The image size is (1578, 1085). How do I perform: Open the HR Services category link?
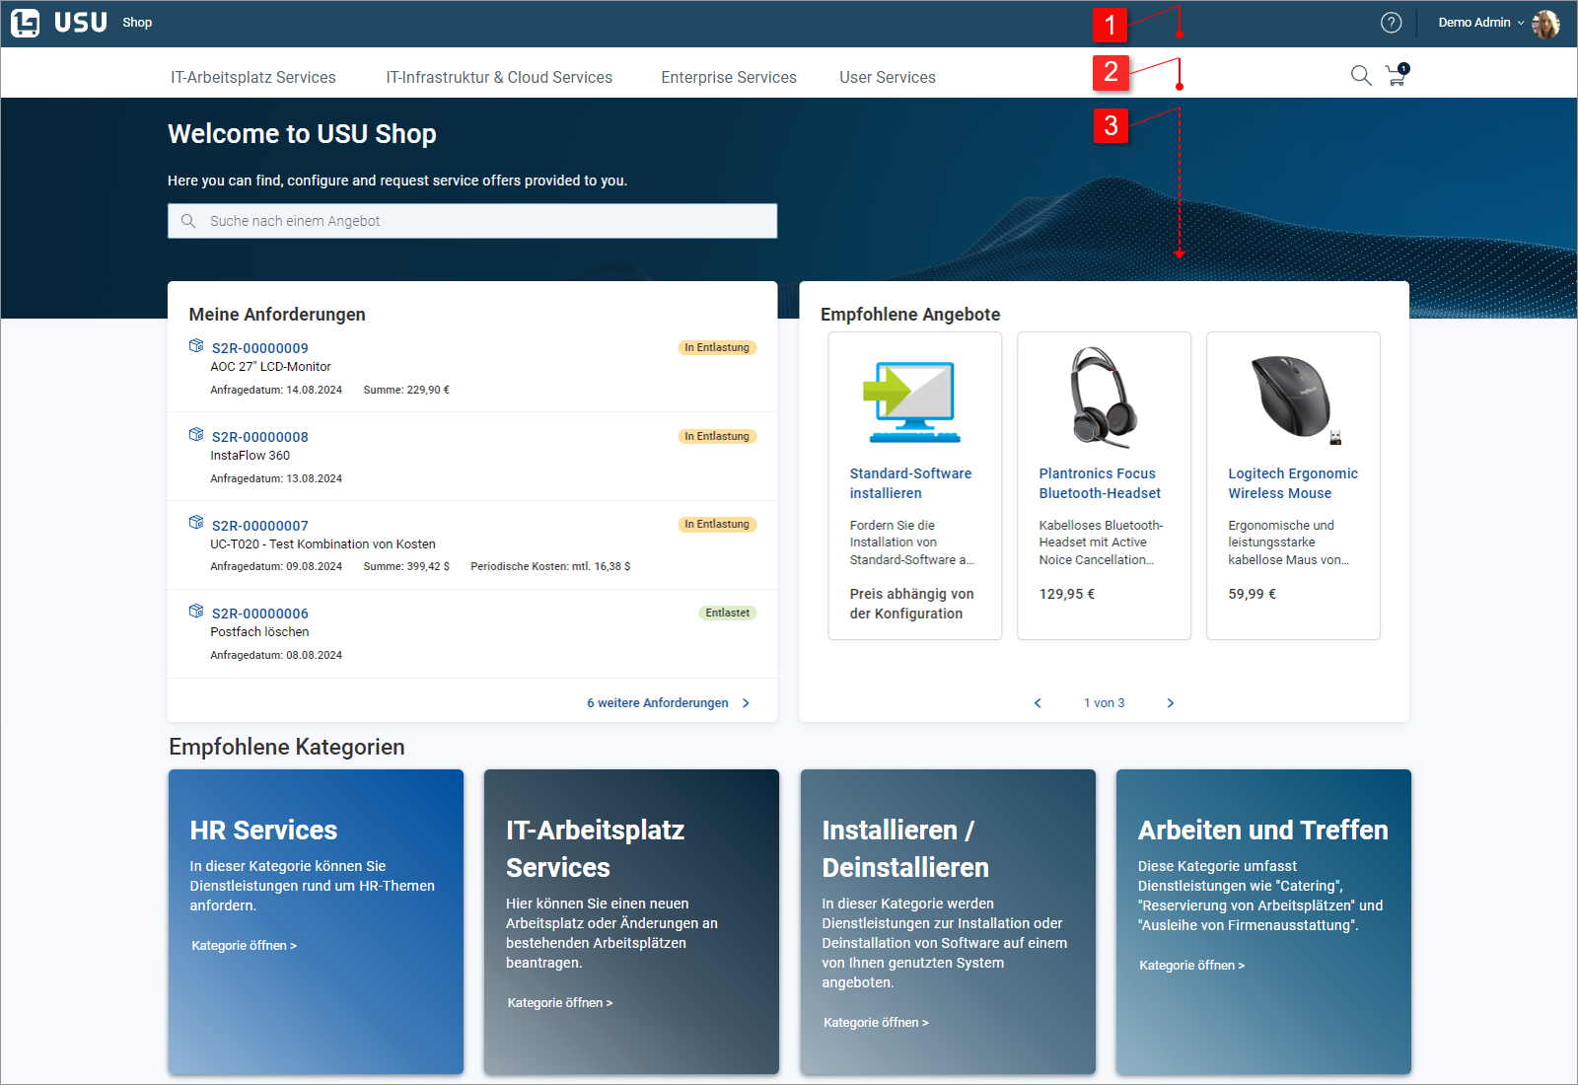click(x=244, y=946)
